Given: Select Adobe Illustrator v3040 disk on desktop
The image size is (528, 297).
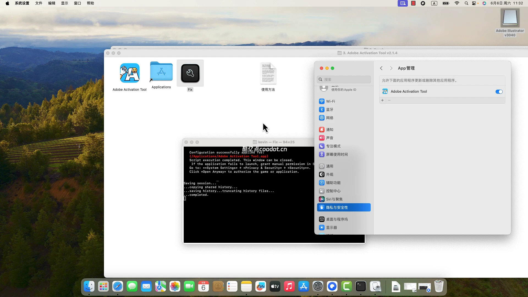Looking at the screenshot, I should [510, 18].
